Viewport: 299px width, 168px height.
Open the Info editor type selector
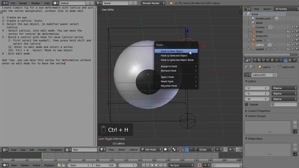click(5, 3)
